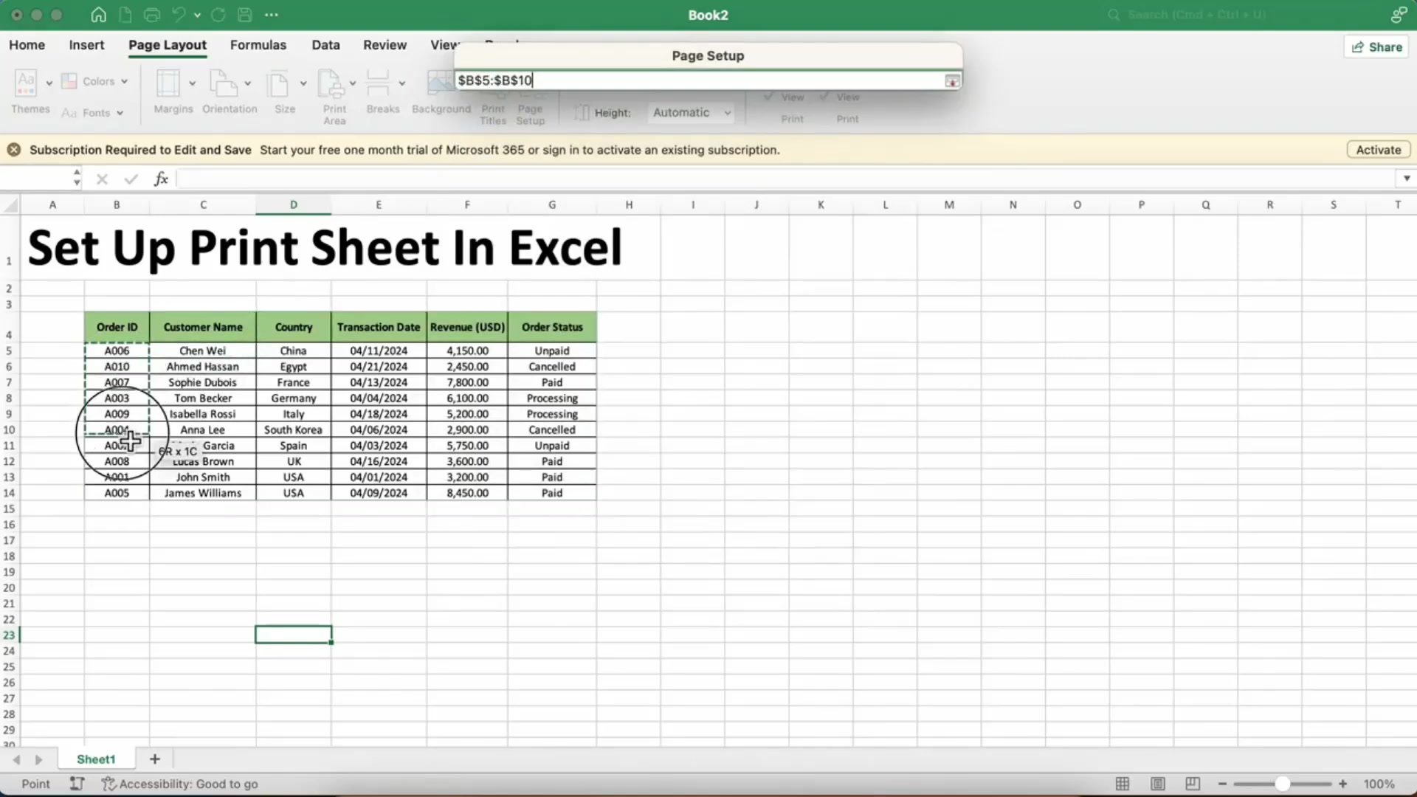Save the workbook with the floppy icon
Image resolution: width=1417 pixels, height=797 pixels.
(245, 15)
